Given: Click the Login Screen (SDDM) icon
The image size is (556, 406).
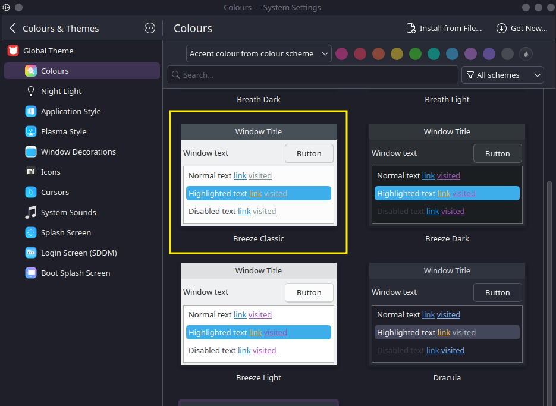Looking at the screenshot, I should pyautogui.click(x=31, y=253).
